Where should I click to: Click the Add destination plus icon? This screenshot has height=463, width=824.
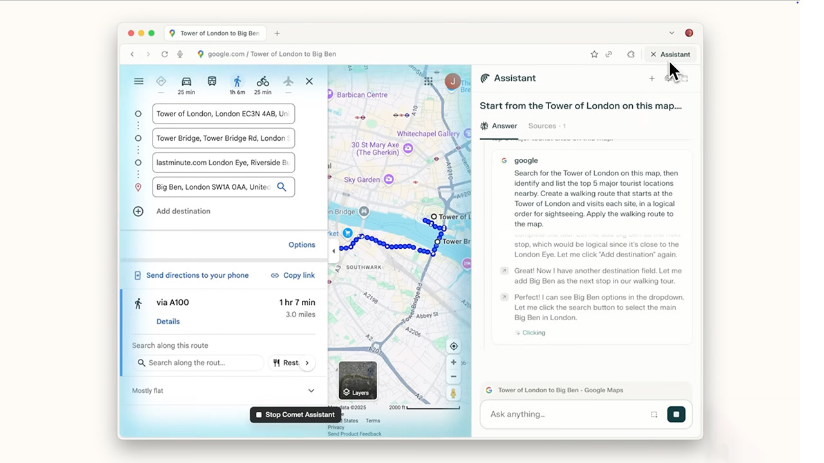click(x=138, y=211)
